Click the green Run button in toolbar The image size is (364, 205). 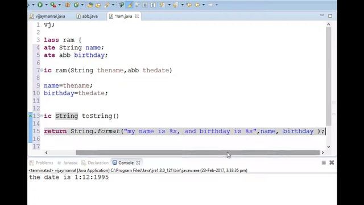[40, 5]
